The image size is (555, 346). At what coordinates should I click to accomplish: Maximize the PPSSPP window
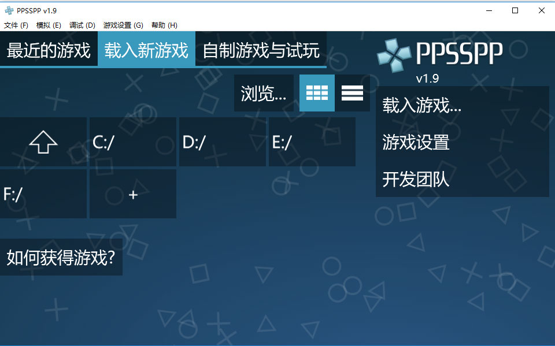click(x=515, y=10)
